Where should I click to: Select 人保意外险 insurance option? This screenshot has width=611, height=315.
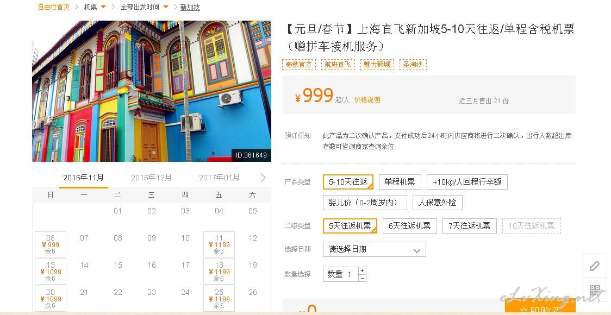point(437,203)
